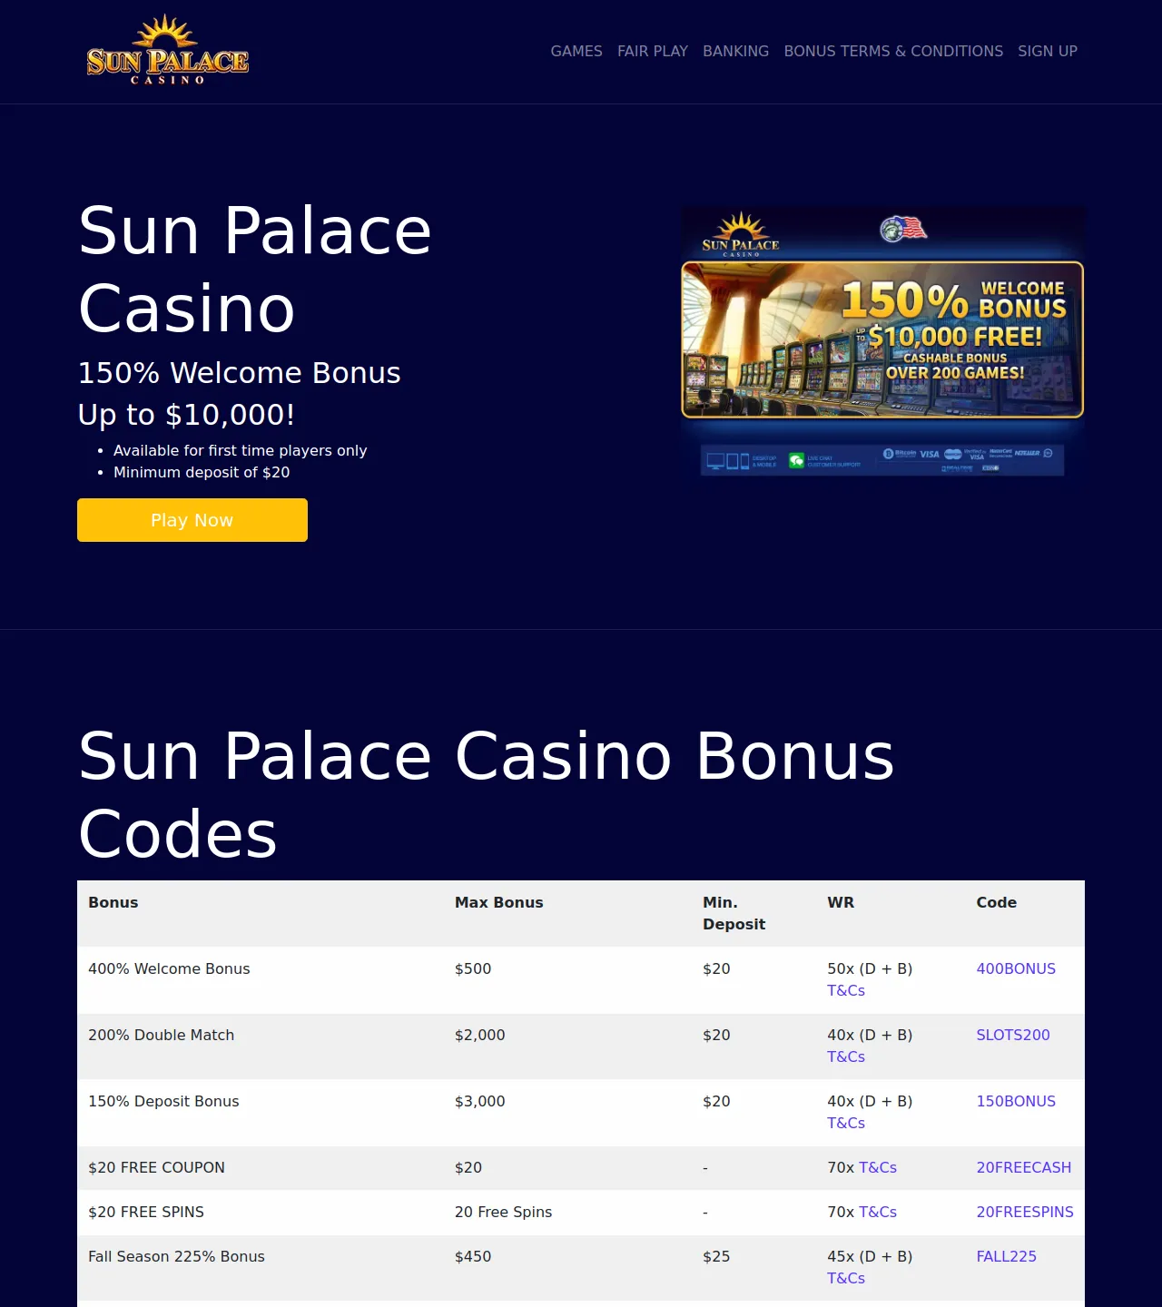Open the 20FREECASH coupon code
The width and height of the screenshot is (1162, 1307).
click(x=1024, y=1167)
